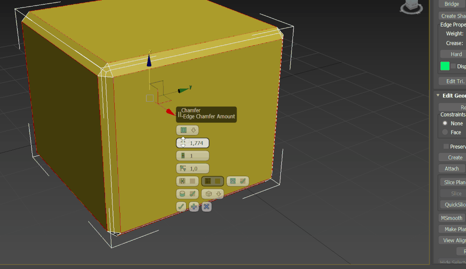Click the square plane handle of the gizmo

tap(150, 98)
